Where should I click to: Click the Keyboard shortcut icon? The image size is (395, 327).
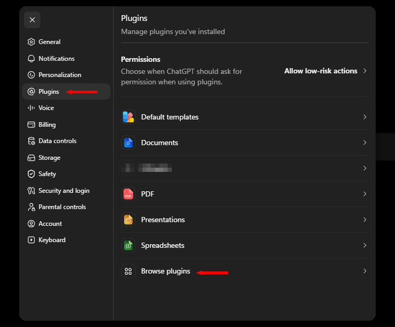pos(31,240)
